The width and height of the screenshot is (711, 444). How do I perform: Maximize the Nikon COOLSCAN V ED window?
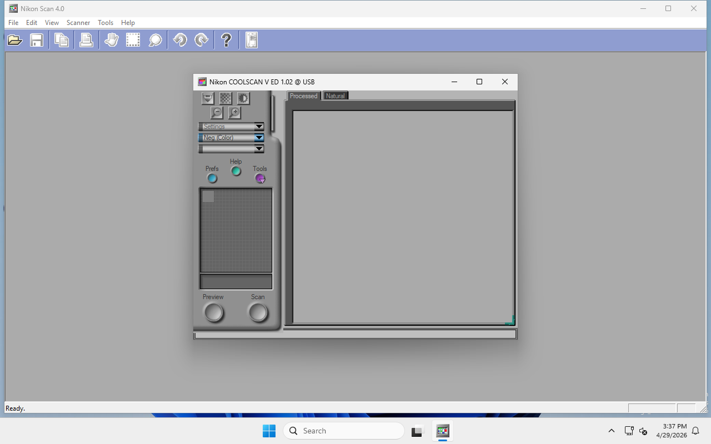click(x=479, y=82)
